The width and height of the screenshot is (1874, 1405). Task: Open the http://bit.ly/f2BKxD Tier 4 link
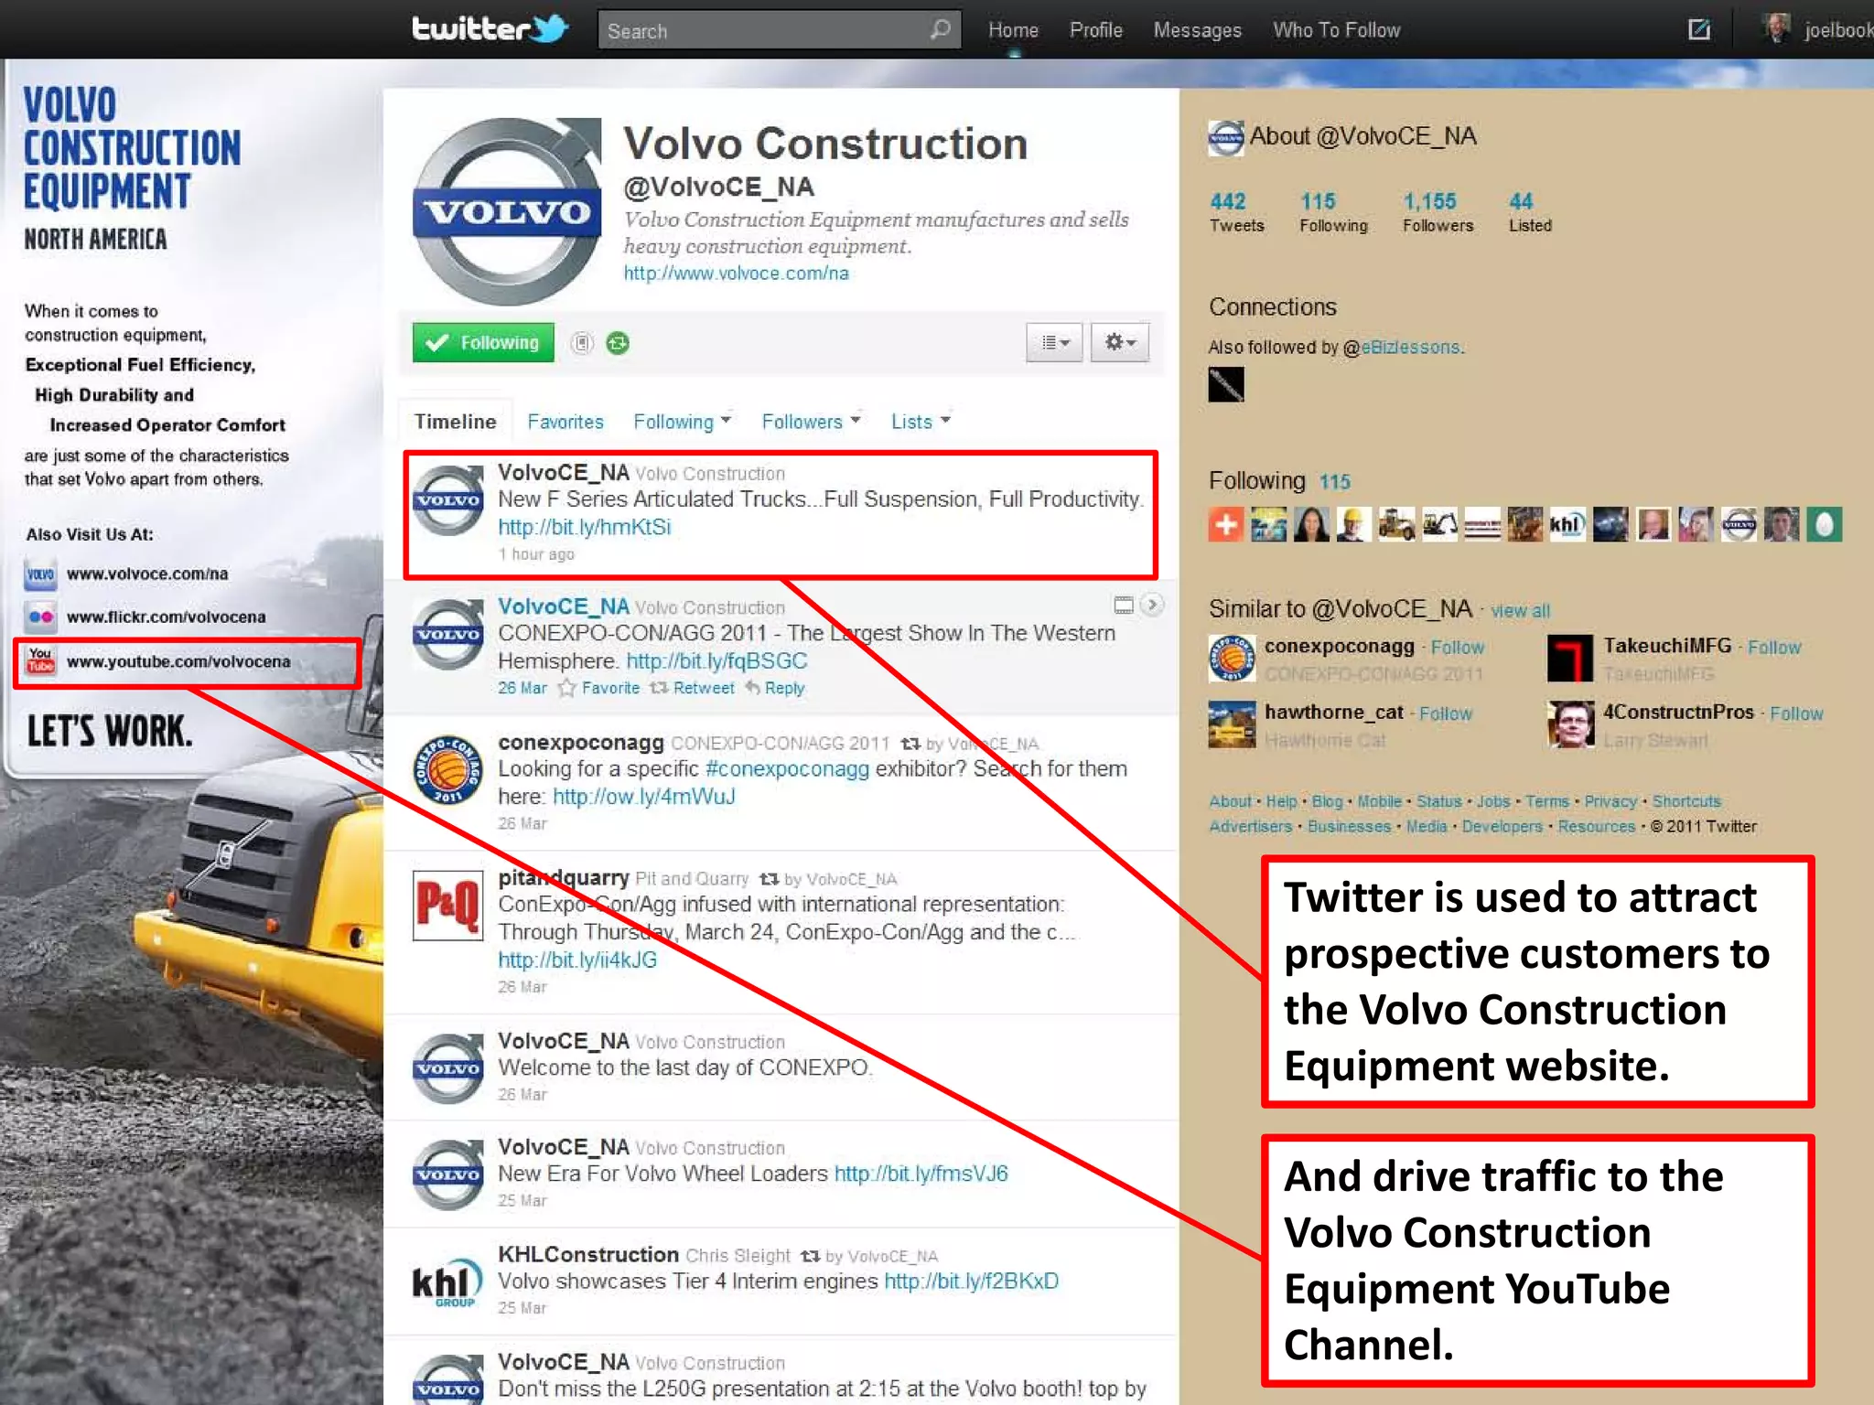tap(971, 1281)
